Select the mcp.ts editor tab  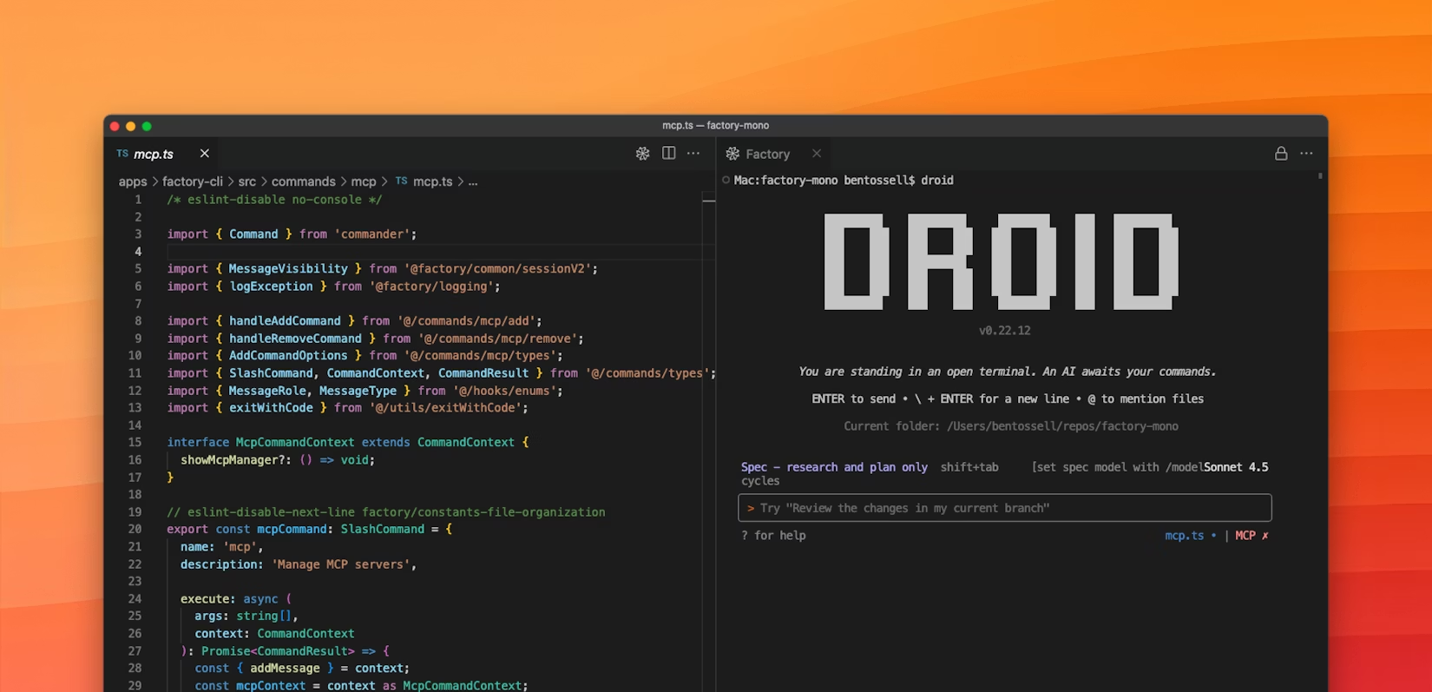(x=154, y=154)
